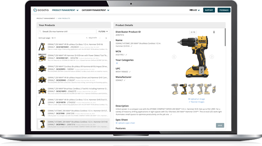This screenshot has height=146, width=262.
Task: Edit the UPC value with the pencil icon
Action: 130,72
